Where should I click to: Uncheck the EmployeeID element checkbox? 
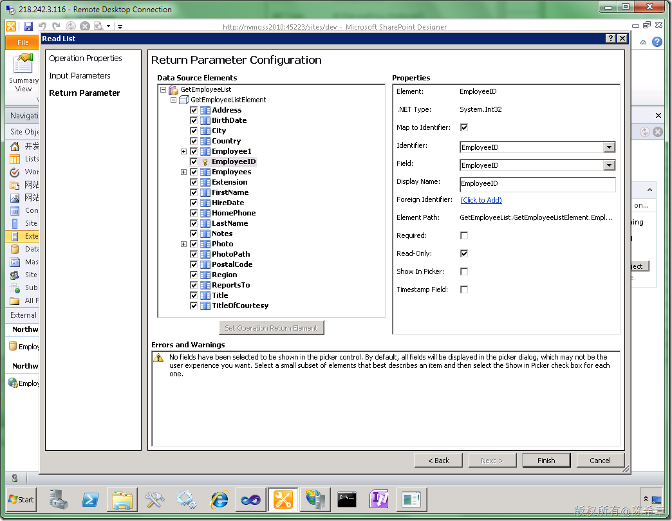pos(194,161)
